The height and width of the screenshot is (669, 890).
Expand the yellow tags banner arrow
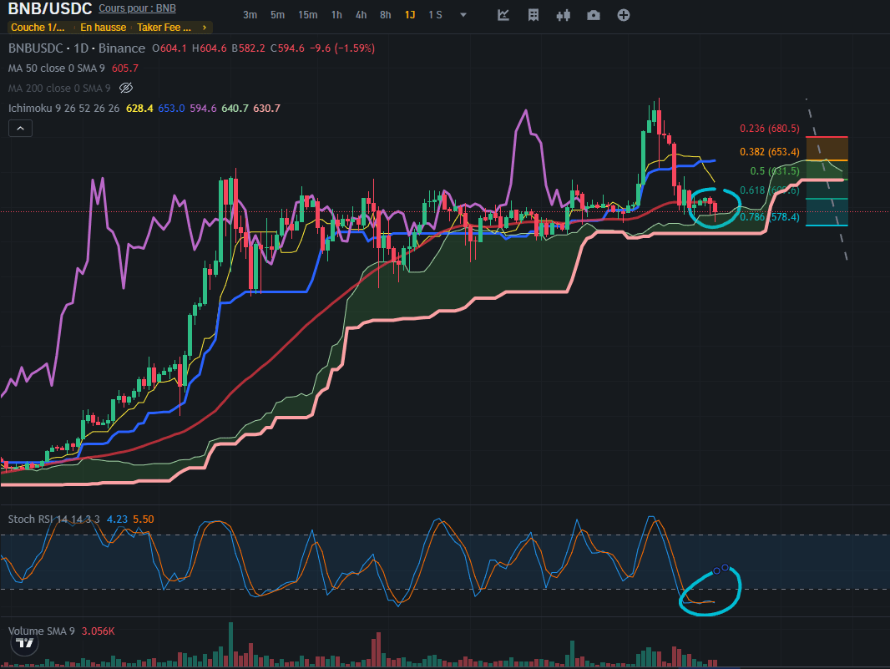click(206, 28)
